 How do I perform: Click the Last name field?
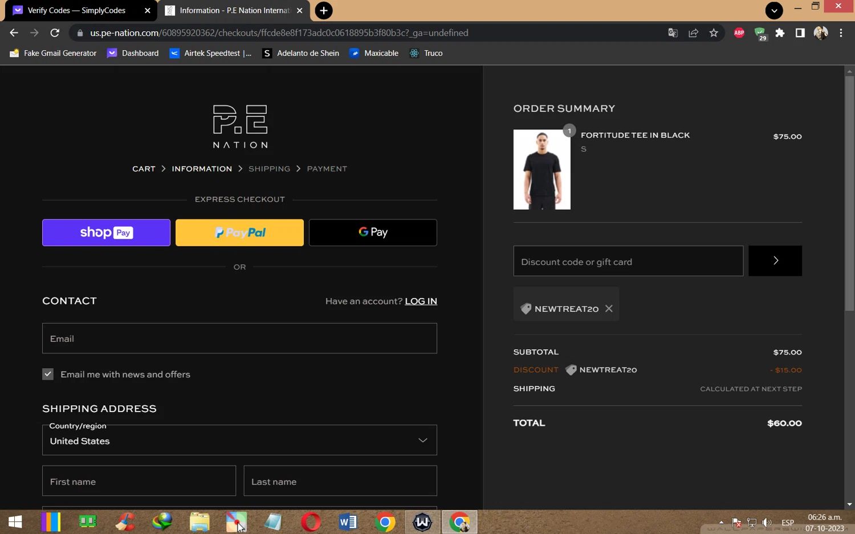click(x=340, y=481)
